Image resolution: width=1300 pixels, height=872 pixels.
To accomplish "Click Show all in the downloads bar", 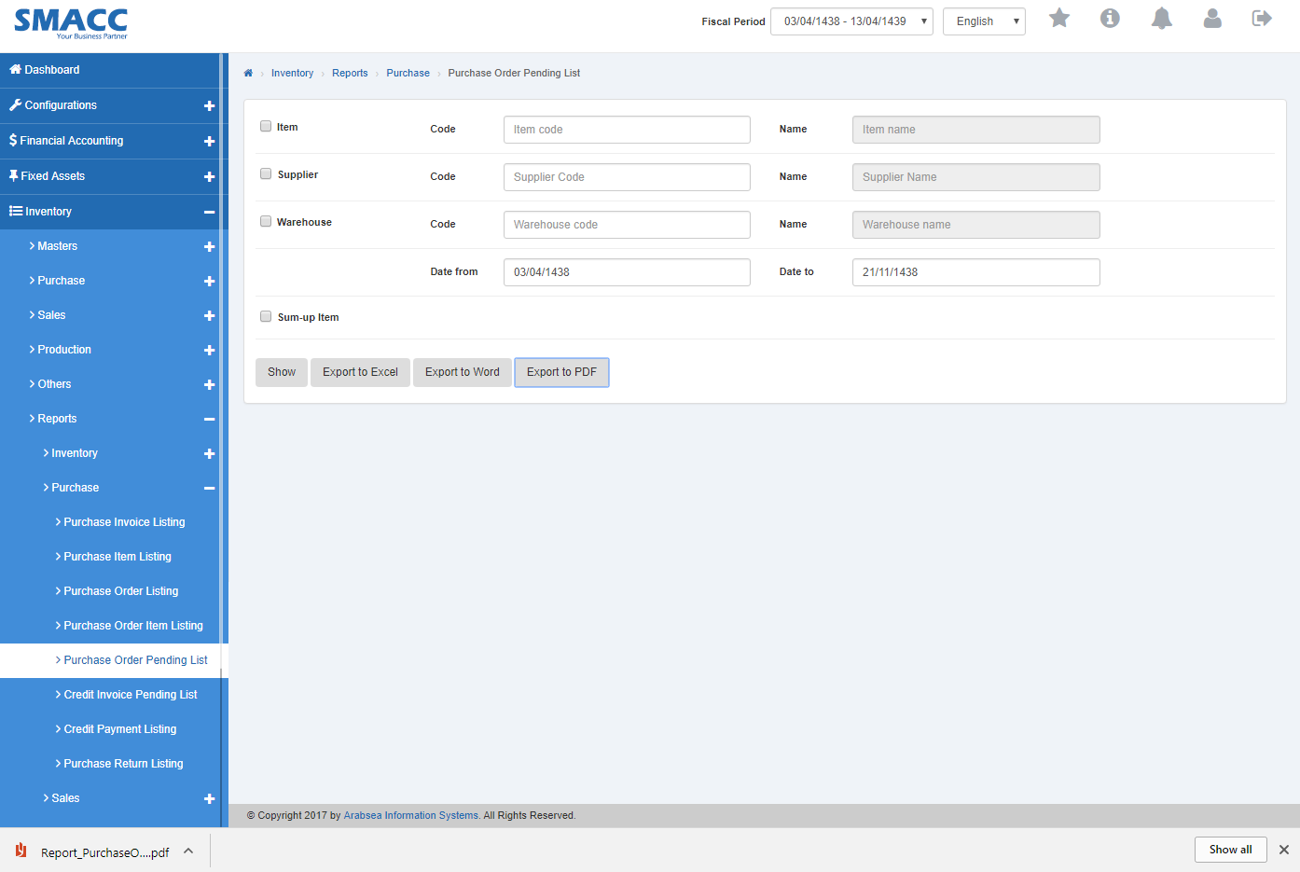I will [x=1230, y=850].
